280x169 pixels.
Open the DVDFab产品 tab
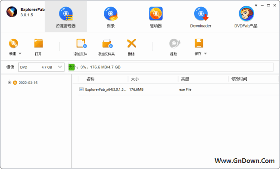click(246, 17)
